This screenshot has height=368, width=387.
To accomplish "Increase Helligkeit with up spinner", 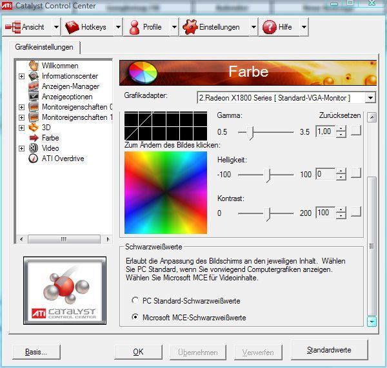I will pos(341,171).
